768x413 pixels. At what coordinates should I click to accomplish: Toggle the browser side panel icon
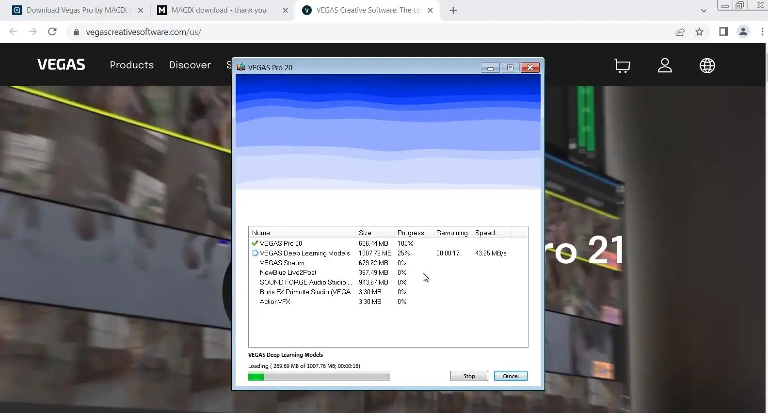pyautogui.click(x=723, y=32)
